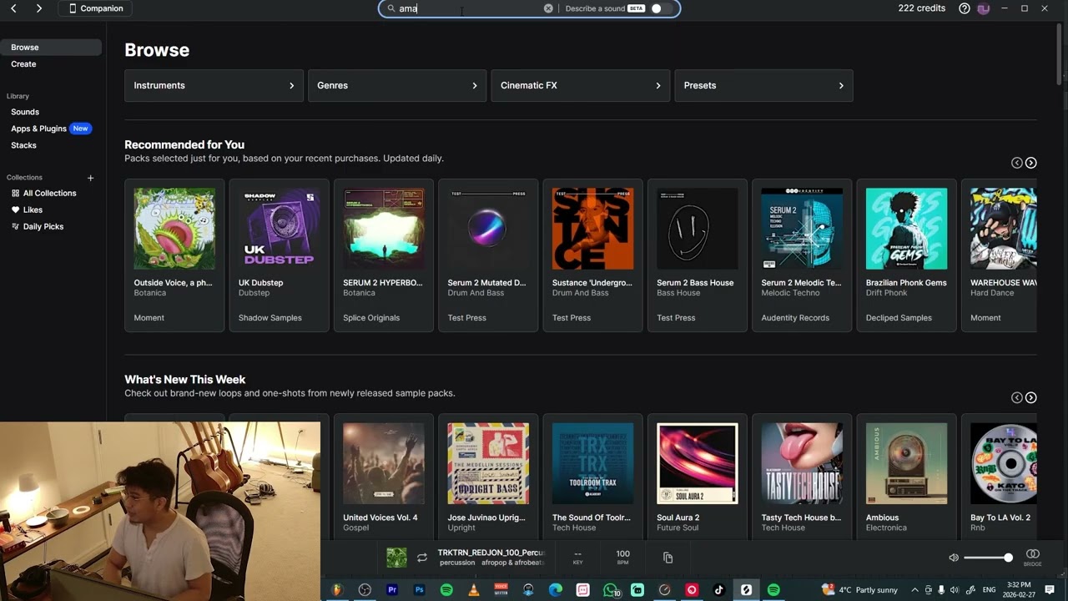Add a new collection with plus icon
The width and height of the screenshot is (1068, 601).
(x=91, y=178)
